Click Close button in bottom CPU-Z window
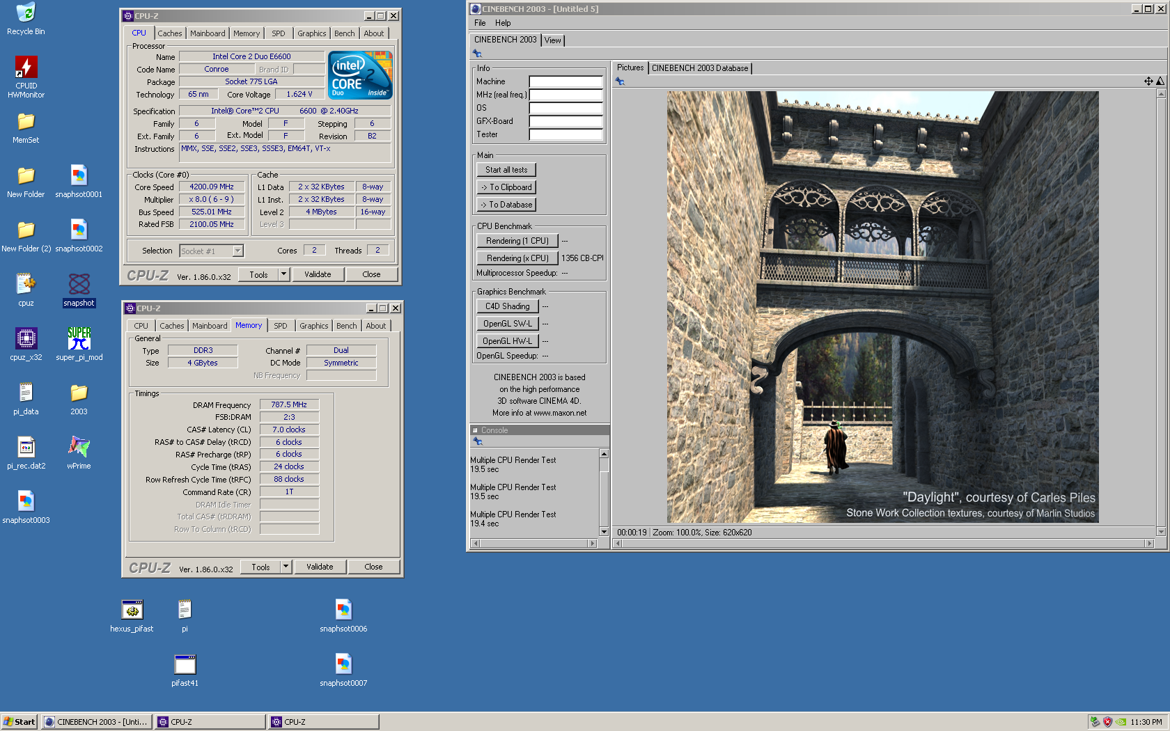The width and height of the screenshot is (1170, 731). tap(374, 567)
